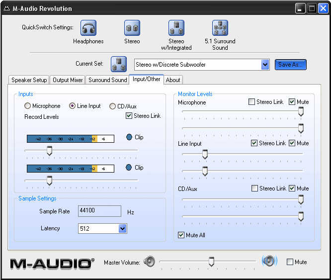Click the upper record level meter
Image resolution: width=331 pixels, height=280 pixels.
(71, 139)
